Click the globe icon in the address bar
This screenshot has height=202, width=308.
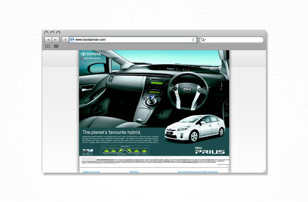tap(72, 40)
